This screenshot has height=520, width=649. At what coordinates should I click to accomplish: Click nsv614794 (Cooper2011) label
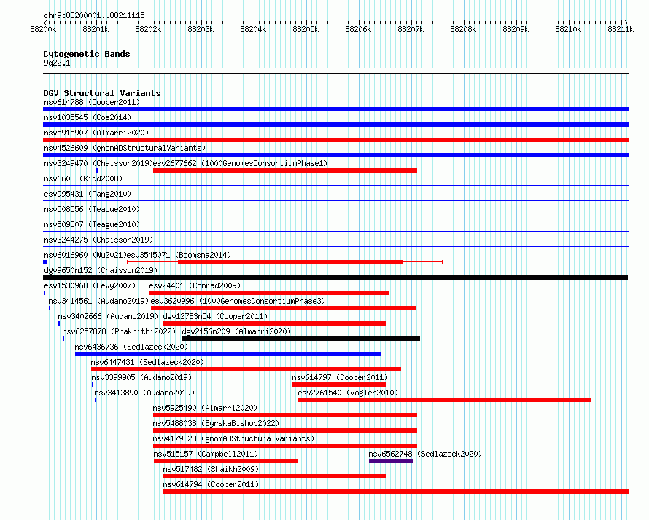pos(211,484)
